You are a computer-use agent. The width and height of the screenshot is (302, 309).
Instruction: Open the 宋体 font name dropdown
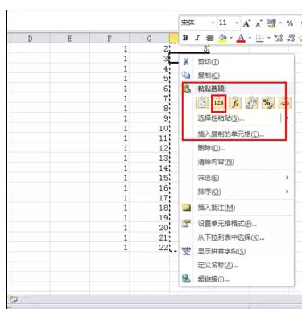pyautogui.click(x=213, y=23)
